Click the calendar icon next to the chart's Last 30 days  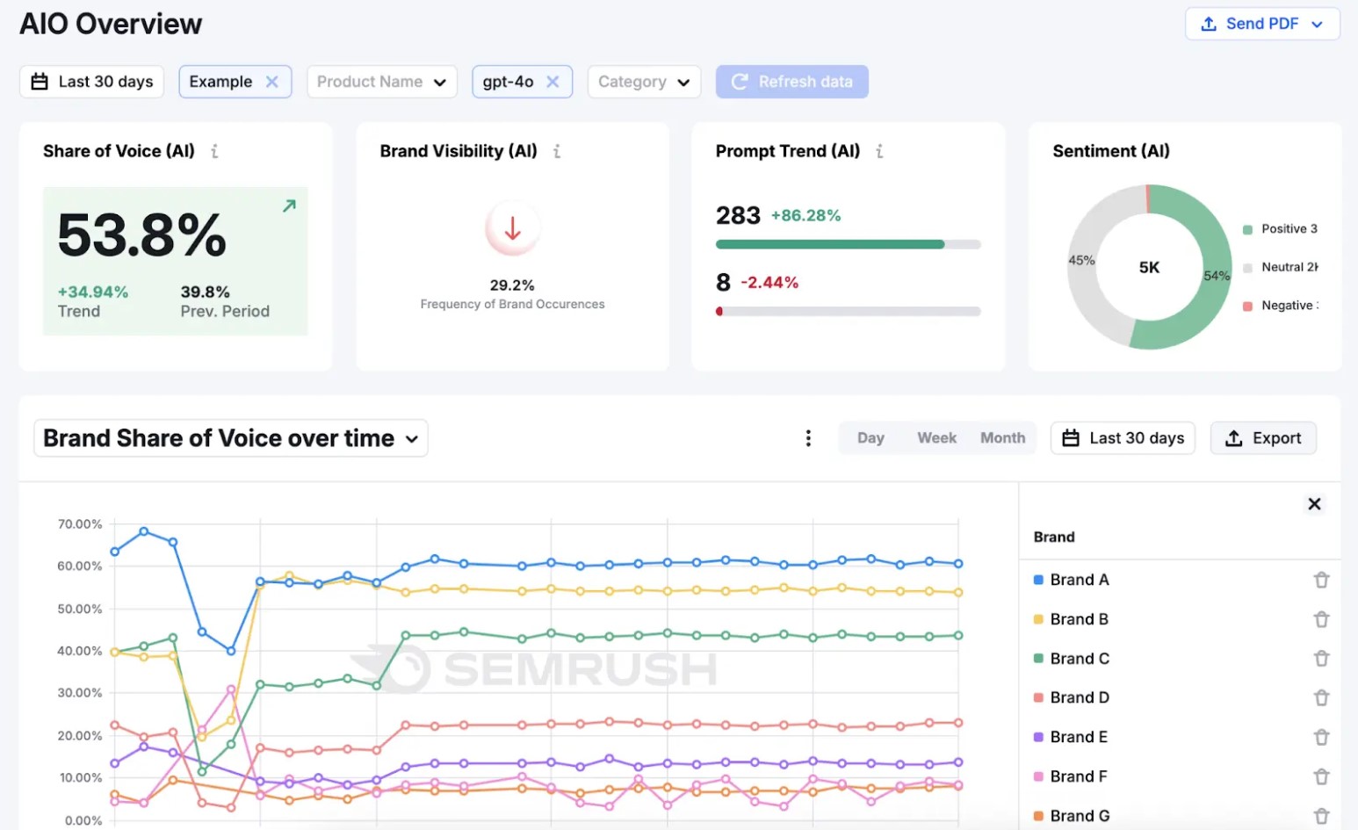click(1071, 437)
